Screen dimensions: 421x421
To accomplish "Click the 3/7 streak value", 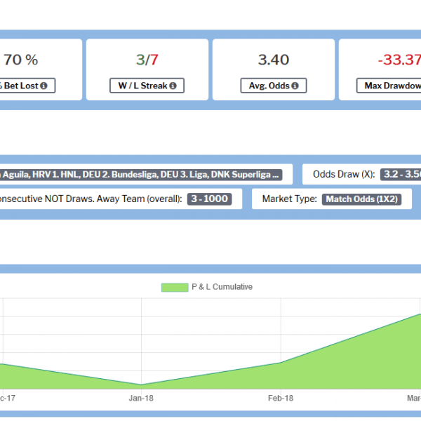I will [147, 60].
